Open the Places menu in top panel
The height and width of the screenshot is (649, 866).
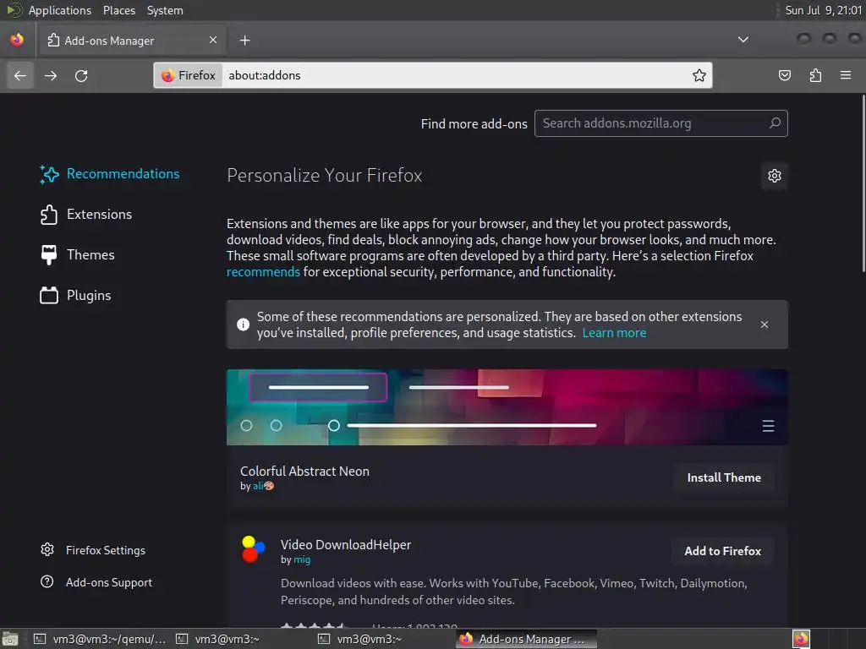[119, 10]
